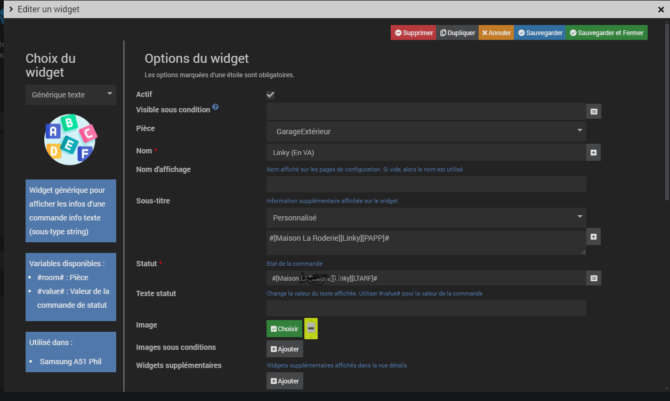Click the help icon after Visible sous condition
This screenshot has height=401, width=670.
point(215,107)
